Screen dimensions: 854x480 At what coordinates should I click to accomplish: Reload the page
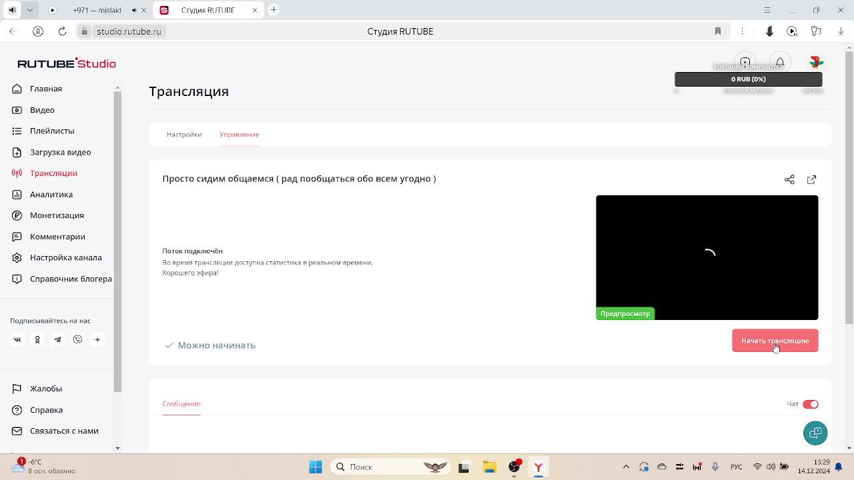[62, 31]
